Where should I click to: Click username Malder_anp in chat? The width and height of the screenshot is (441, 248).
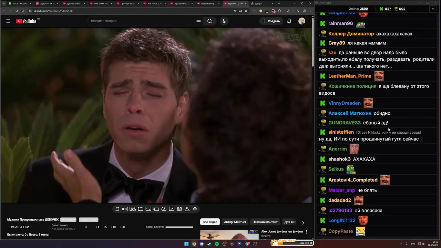point(341,190)
